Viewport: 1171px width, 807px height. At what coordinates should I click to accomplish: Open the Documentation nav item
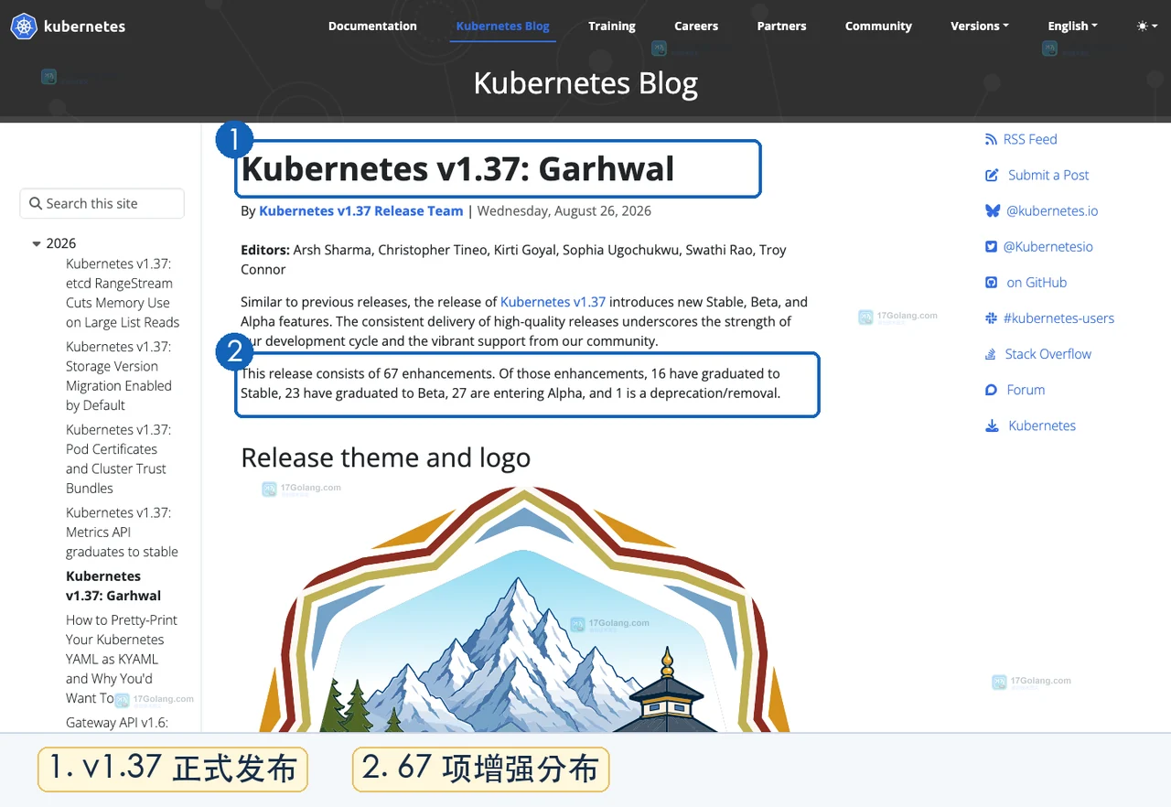[x=372, y=27]
